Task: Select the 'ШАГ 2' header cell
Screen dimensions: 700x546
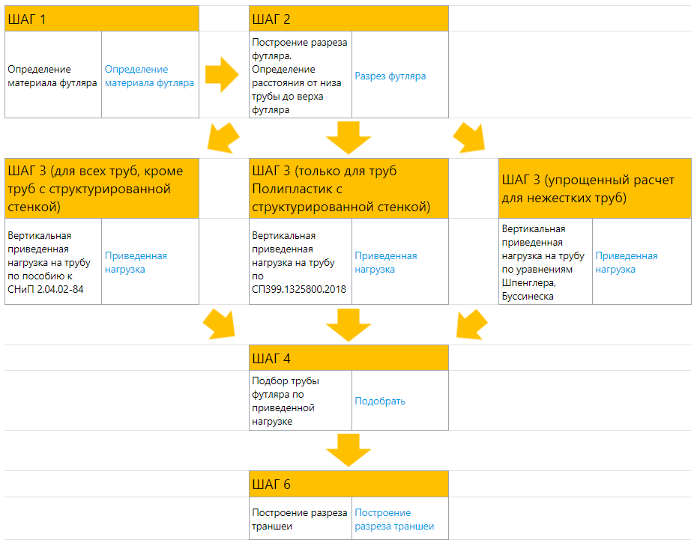Action: 349,19
